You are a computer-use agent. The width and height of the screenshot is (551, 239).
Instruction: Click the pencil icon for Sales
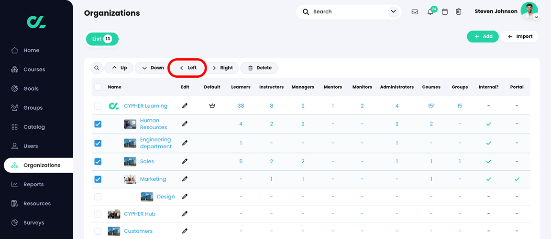(185, 162)
